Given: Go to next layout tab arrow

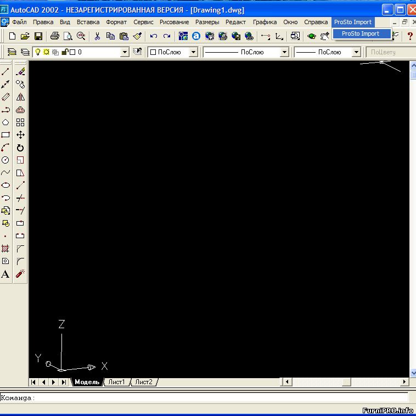Looking at the screenshot, I should tap(54, 382).
